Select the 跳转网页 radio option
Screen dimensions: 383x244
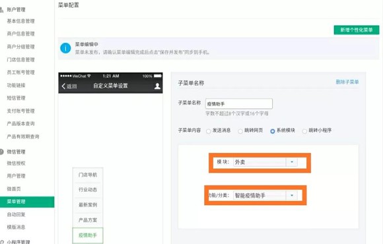pos(240,131)
